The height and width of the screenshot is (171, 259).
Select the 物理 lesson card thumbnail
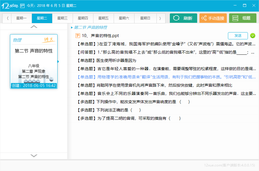click(x=34, y=61)
